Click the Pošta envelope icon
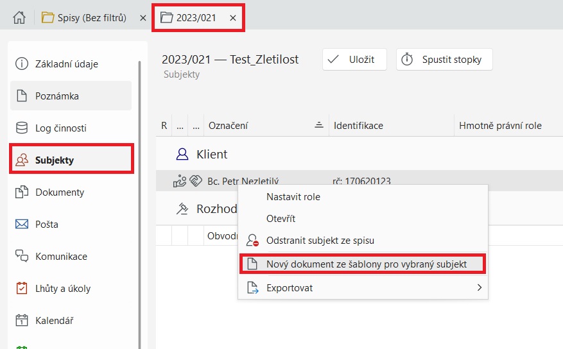563x349 pixels. click(x=22, y=224)
